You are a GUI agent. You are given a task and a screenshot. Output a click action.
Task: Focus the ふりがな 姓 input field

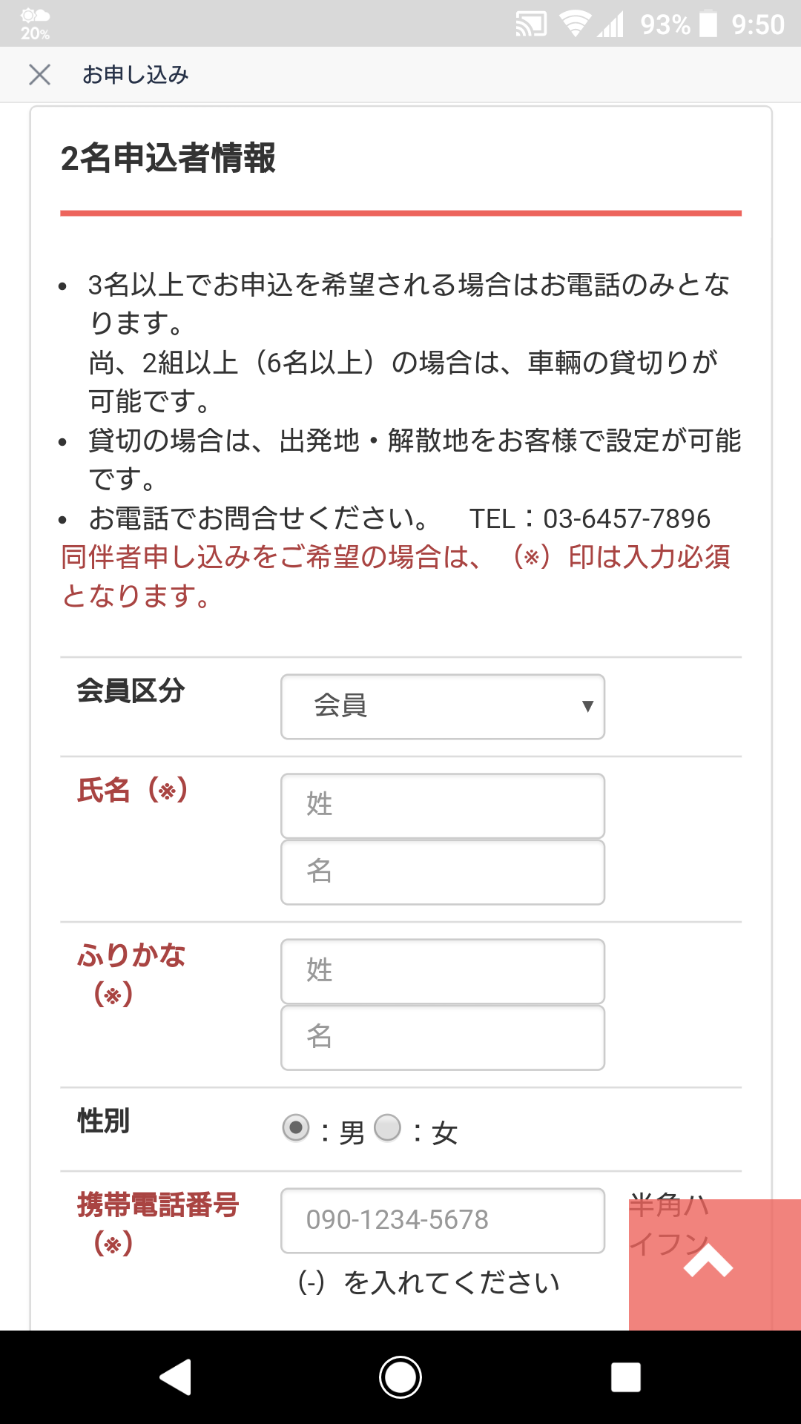(443, 972)
